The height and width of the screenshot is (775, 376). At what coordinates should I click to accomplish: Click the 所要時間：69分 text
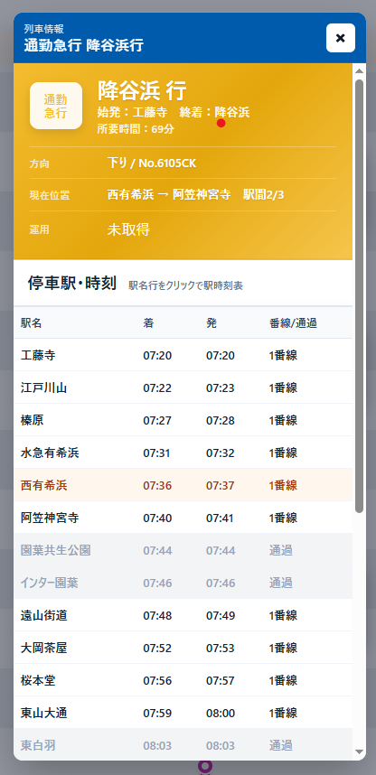tap(136, 129)
